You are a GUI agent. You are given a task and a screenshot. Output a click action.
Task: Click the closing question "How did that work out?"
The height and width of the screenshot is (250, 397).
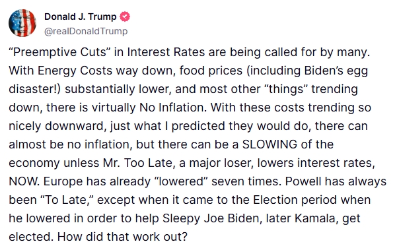[122, 237]
